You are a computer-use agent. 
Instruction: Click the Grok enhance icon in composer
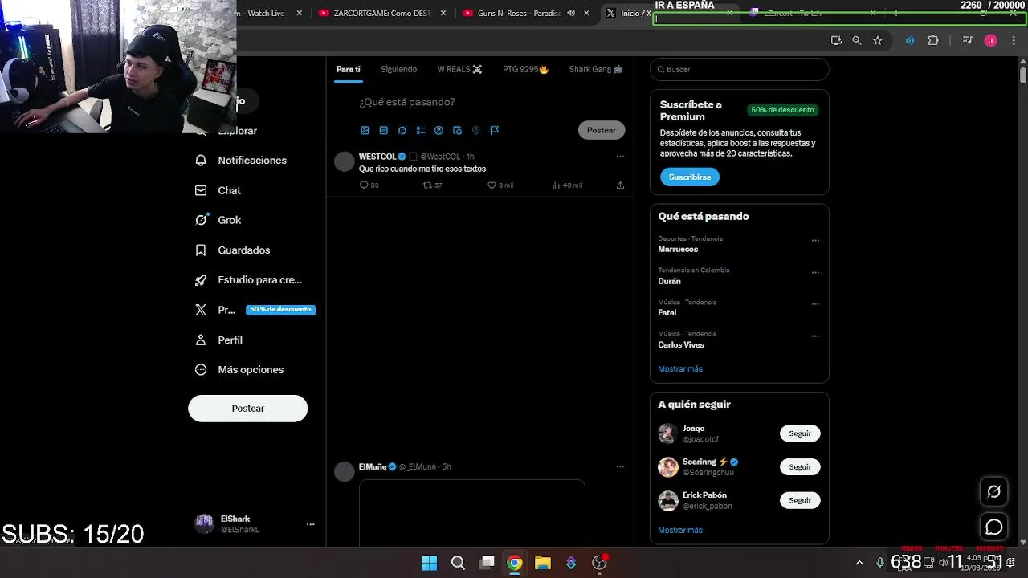click(402, 130)
